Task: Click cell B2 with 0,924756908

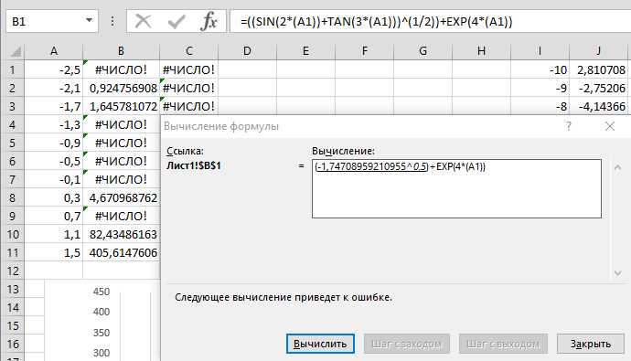Action: (121, 88)
